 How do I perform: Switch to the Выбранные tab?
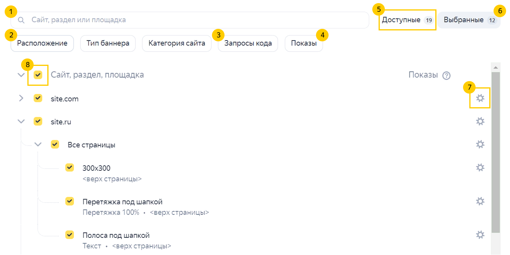tap(469, 20)
